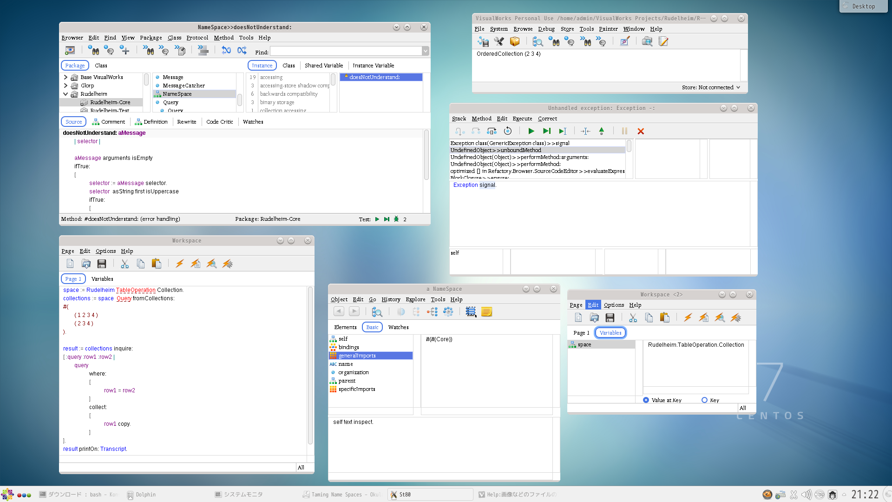Image resolution: width=892 pixels, height=502 pixels.
Task: Click the save disk icon in Workspace toolbar
Action: pyautogui.click(x=102, y=264)
